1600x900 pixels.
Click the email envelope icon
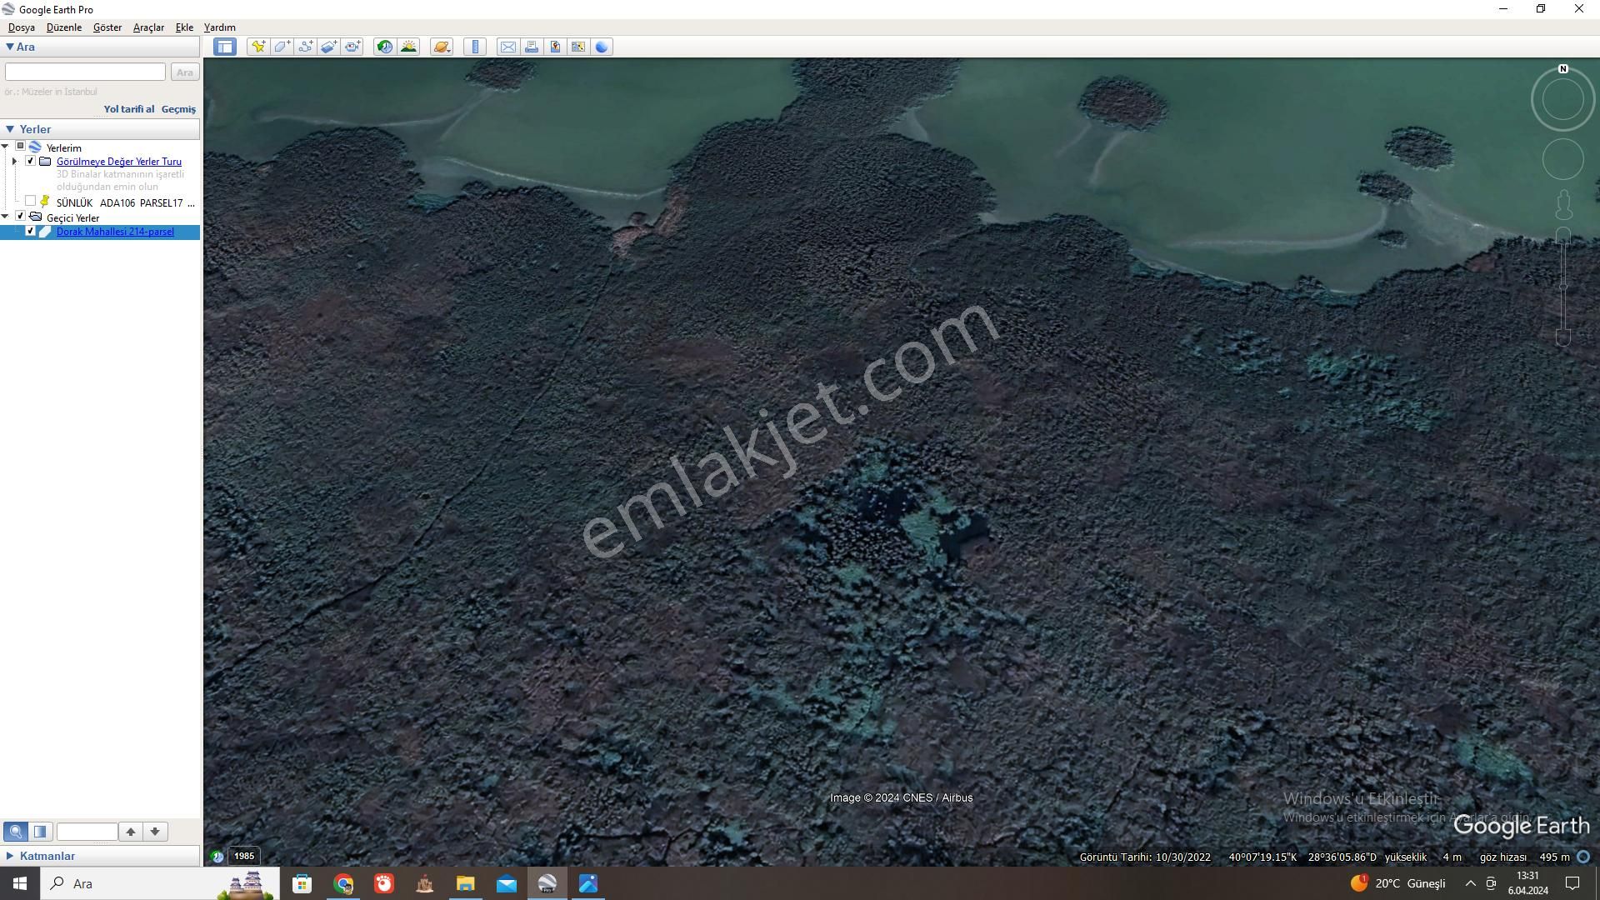click(507, 47)
